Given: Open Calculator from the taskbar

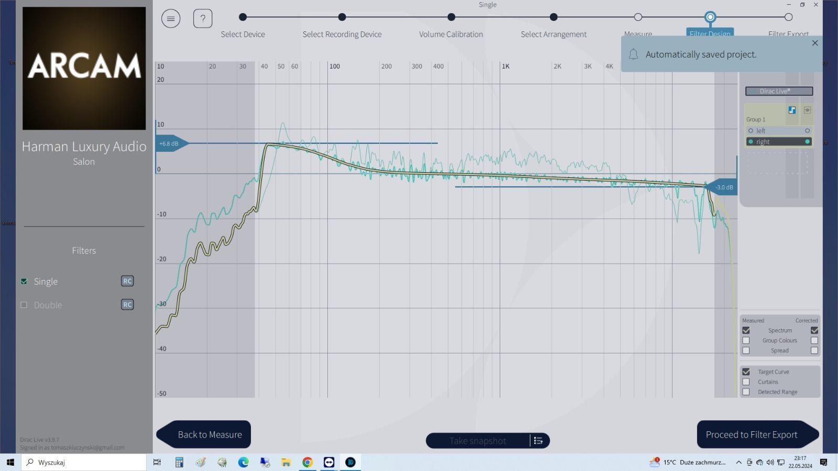Looking at the screenshot, I should [x=179, y=463].
